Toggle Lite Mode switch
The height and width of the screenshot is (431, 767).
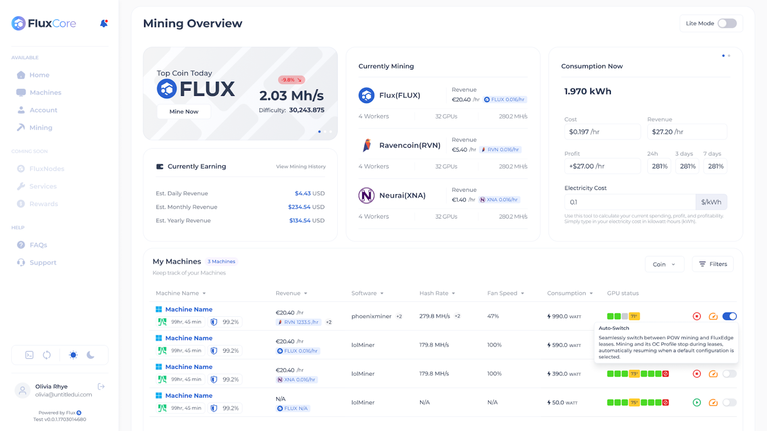[727, 23]
